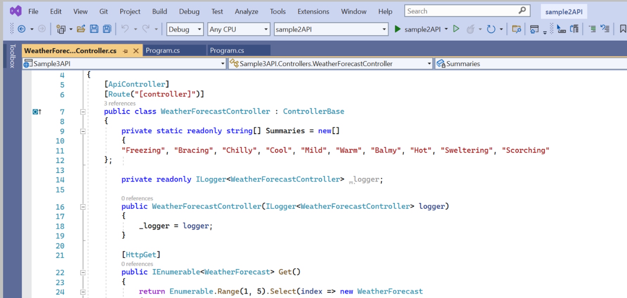Open the Debug configuration dropdown
Viewport: 627px width, 298px height.
coord(185,29)
